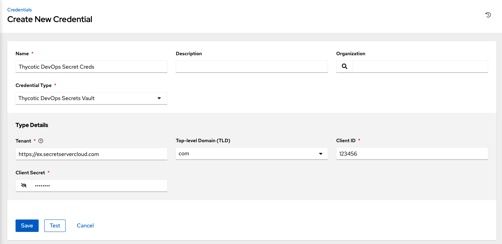Viewport: 502px width, 244px height.
Task: Cancel credential creation
Action: 85,225
